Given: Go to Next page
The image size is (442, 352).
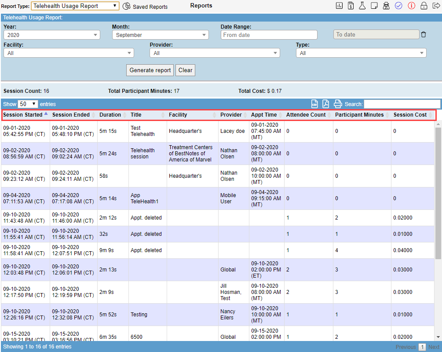Looking at the screenshot, I should (434, 347).
